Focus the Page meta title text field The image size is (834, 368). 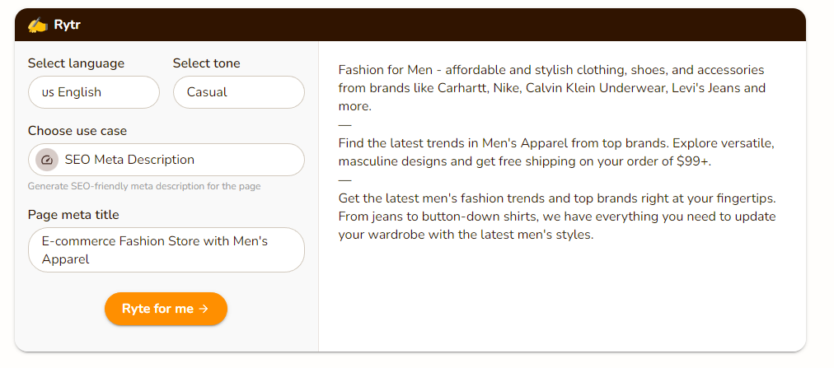(x=166, y=249)
